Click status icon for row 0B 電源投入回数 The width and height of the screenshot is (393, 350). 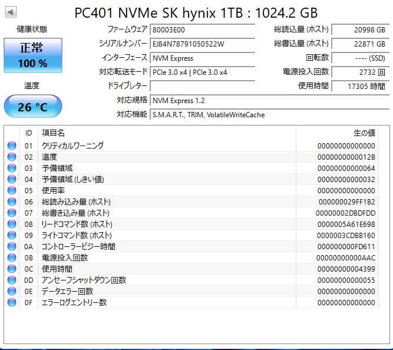[12, 257]
